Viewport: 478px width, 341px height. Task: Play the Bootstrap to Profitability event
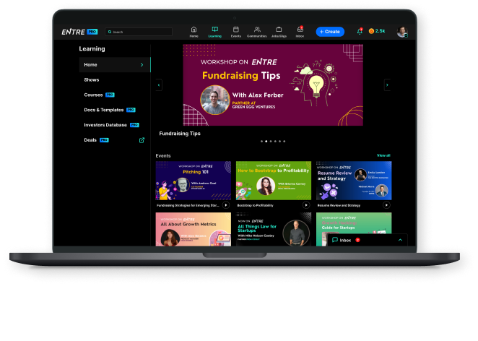[305, 205]
